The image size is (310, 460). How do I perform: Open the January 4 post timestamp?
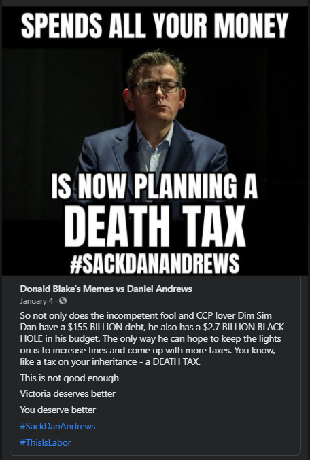pos(37,301)
